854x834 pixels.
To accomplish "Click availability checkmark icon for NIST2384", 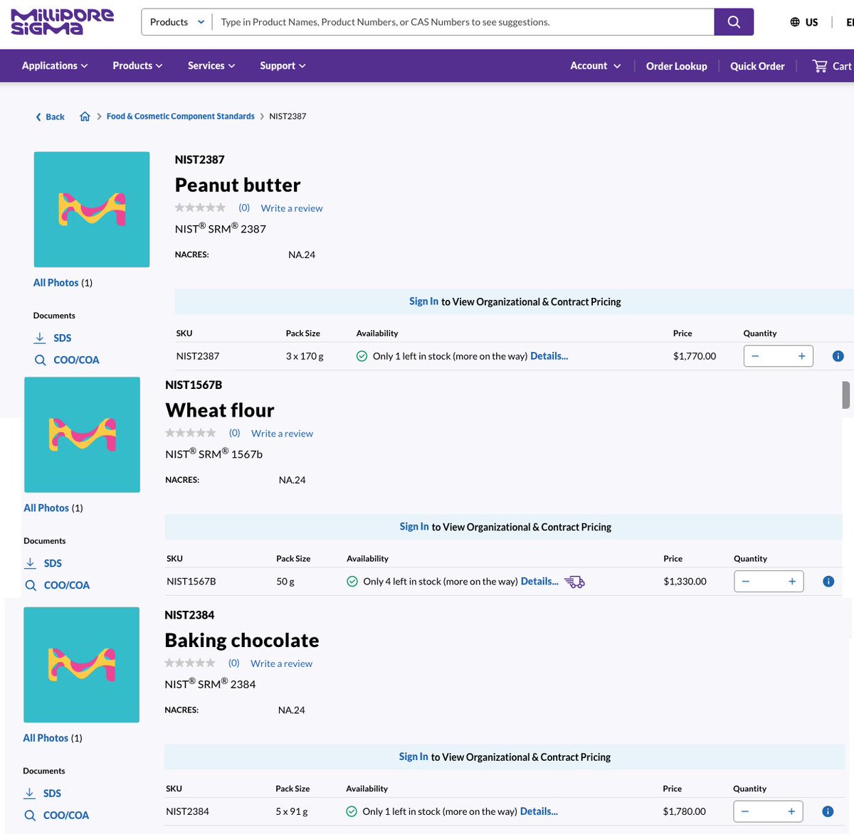I will (352, 811).
